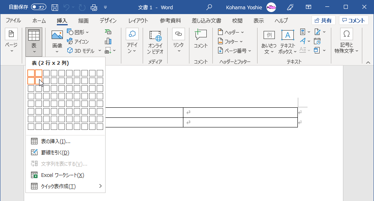This screenshot has width=374, height=201.
Task: Expand the ページ番号 page number dropdown
Action: (x=235, y=51)
